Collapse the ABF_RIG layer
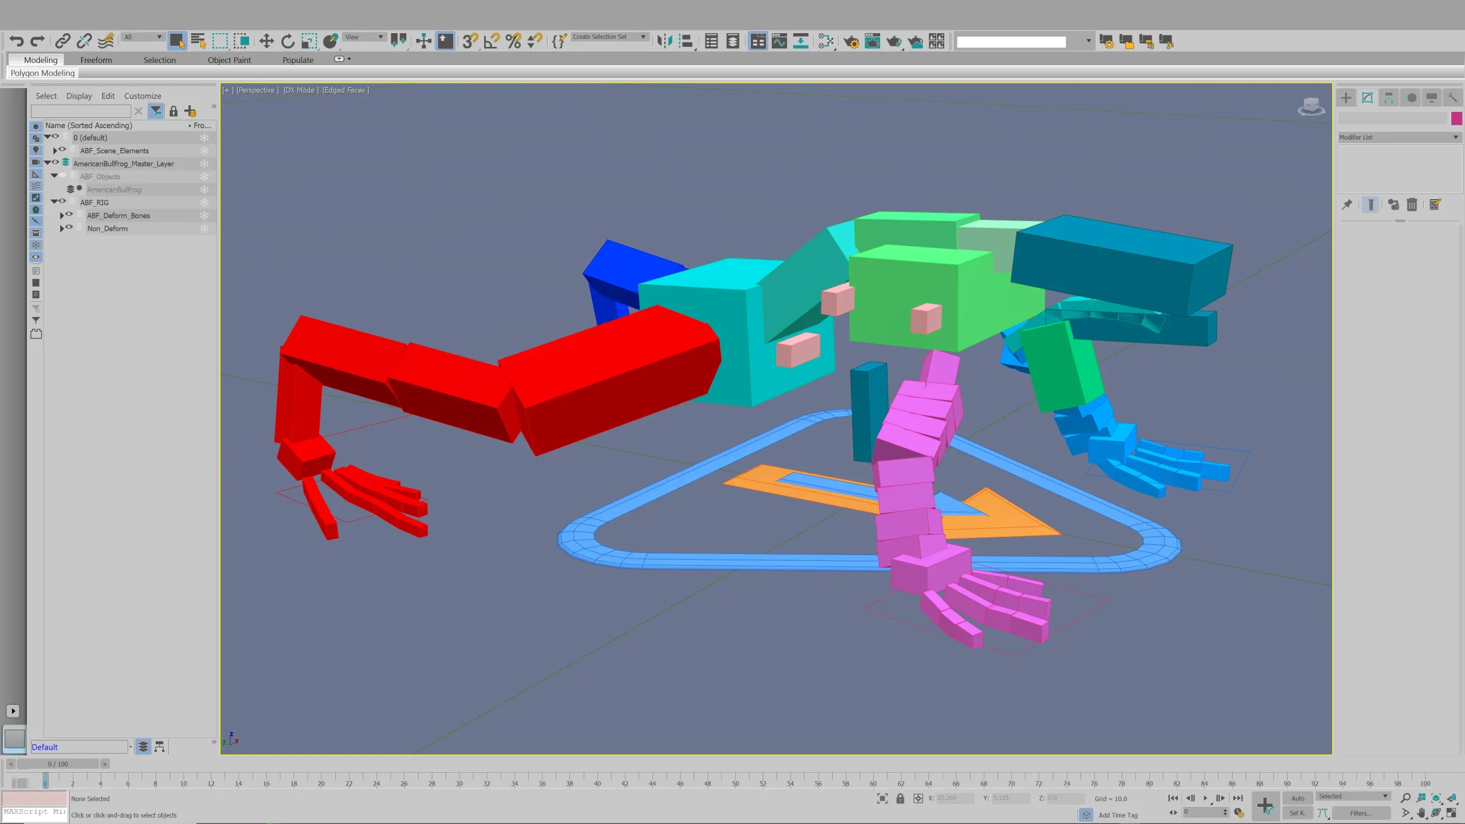The width and height of the screenshot is (1465, 824). pyautogui.click(x=54, y=202)
